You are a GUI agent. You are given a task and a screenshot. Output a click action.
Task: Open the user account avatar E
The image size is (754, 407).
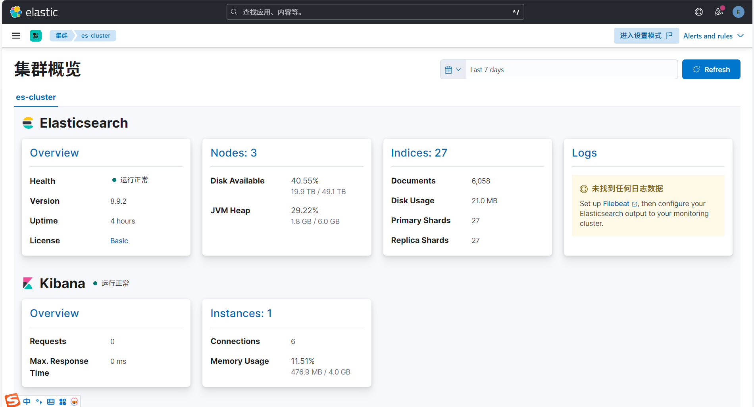point(739,12)
